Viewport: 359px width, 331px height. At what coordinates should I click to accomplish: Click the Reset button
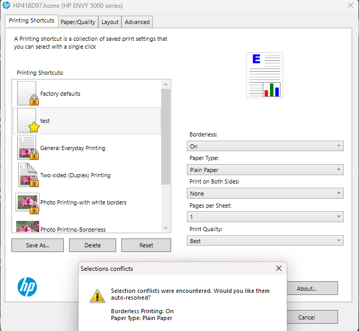click(x=146, y=245)
